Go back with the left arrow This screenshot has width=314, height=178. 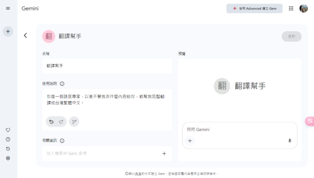[25, 35]
